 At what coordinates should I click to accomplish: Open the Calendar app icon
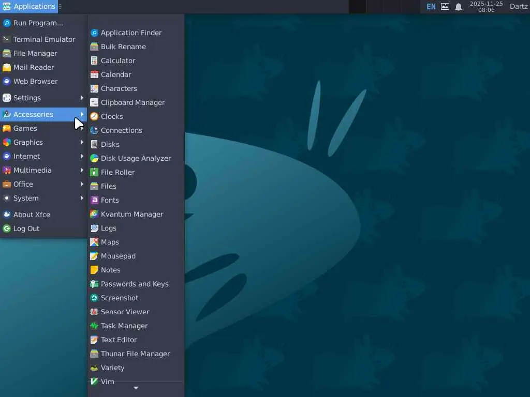[x=94, y=74]
